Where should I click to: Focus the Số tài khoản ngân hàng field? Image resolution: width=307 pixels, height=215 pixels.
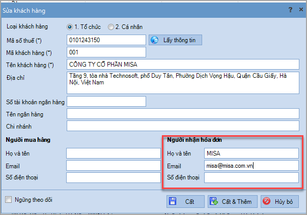(106, 101)
